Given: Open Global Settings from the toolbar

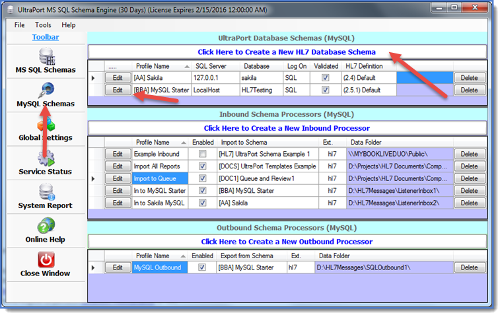Looking at the screenshot, I should click(x=46, y=125).
